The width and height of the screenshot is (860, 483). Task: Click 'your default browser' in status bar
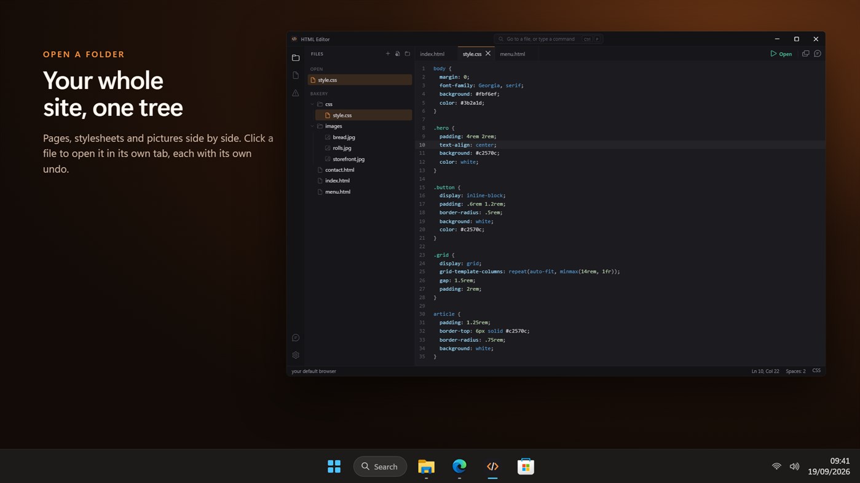(314, 371)
